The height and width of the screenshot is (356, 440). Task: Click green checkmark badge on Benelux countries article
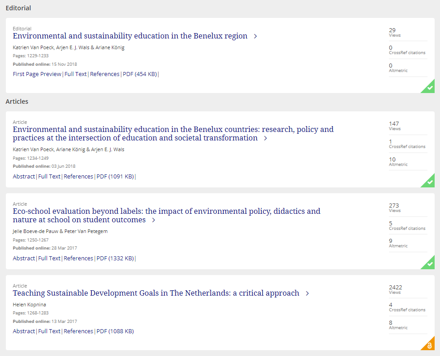coord(430,182)
